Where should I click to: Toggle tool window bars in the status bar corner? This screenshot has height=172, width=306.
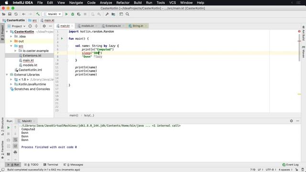tap(3, 170)
